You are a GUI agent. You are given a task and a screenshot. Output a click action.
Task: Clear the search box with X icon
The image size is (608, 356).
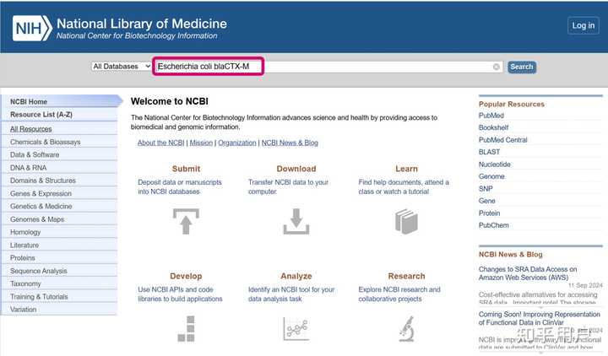497,67
